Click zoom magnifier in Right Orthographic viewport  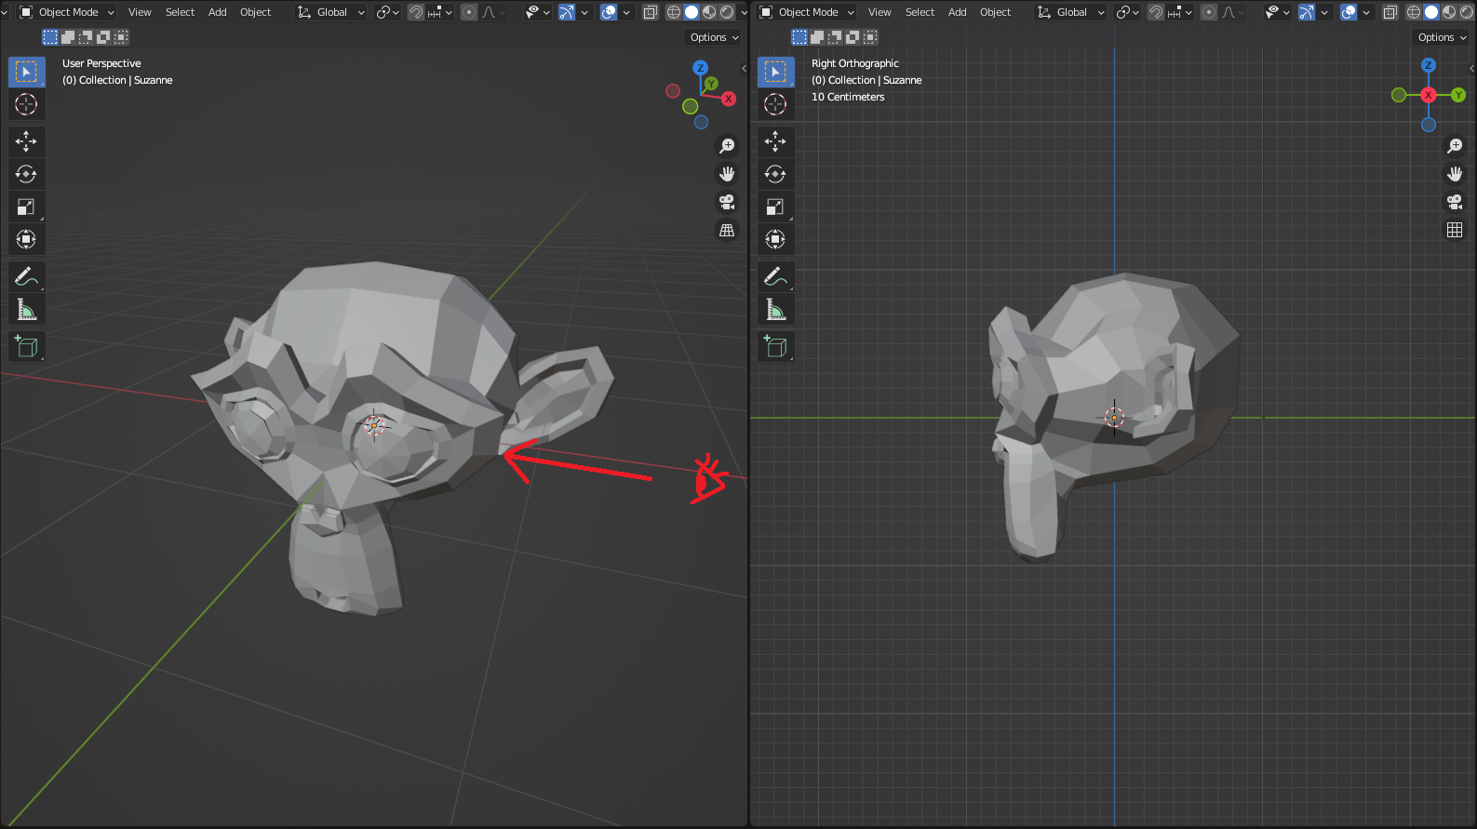(x=1455, y=146)
